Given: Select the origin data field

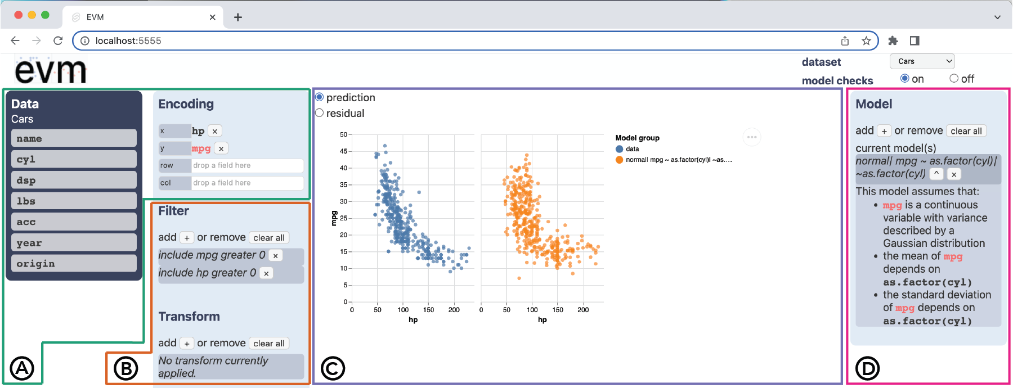Looking at the screenshot, I should click(74, 263).
